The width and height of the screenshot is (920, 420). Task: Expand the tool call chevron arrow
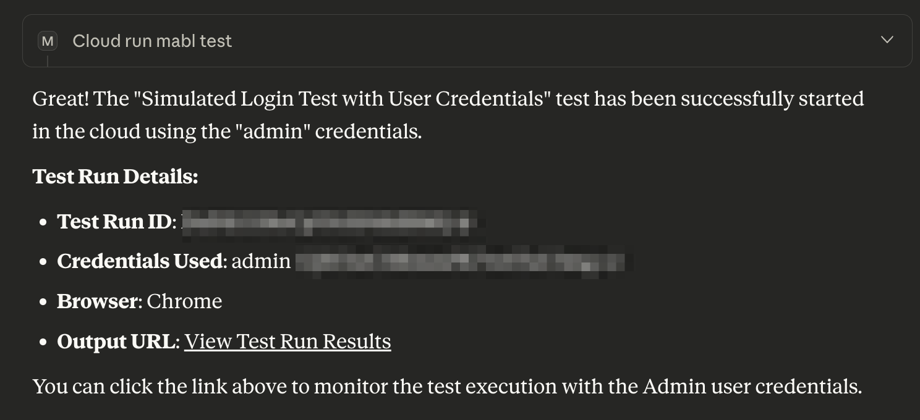pyautogui.click(x=887, y=40)
